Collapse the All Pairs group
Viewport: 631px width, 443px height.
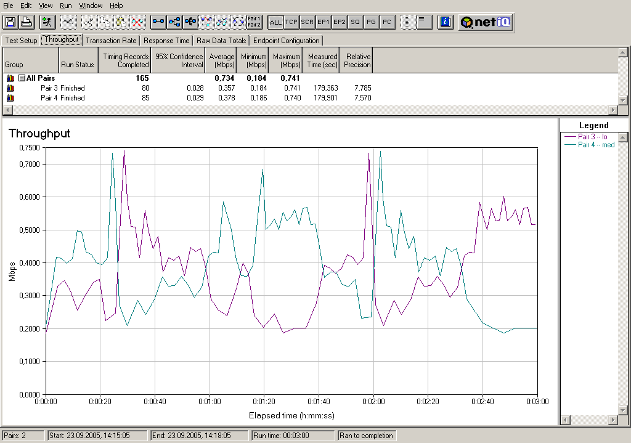point(22,78)
